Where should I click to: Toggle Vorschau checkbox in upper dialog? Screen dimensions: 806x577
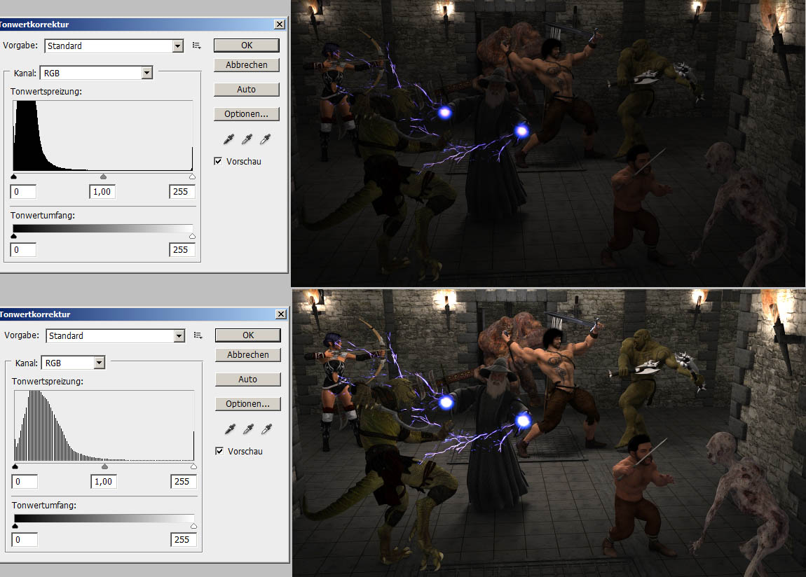click(x=218, y=161)
